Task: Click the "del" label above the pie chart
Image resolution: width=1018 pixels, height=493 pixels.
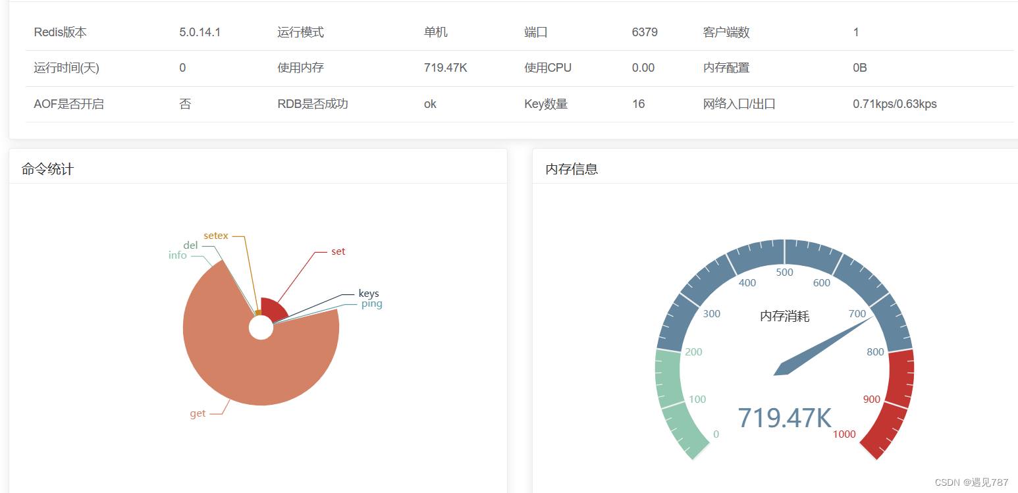Action: (x=190, y=245)
